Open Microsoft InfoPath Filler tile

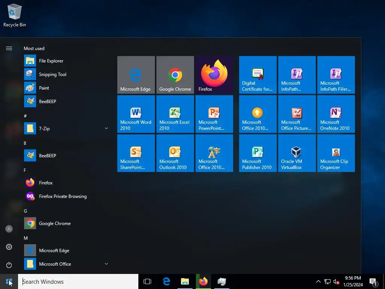[336, 75]
